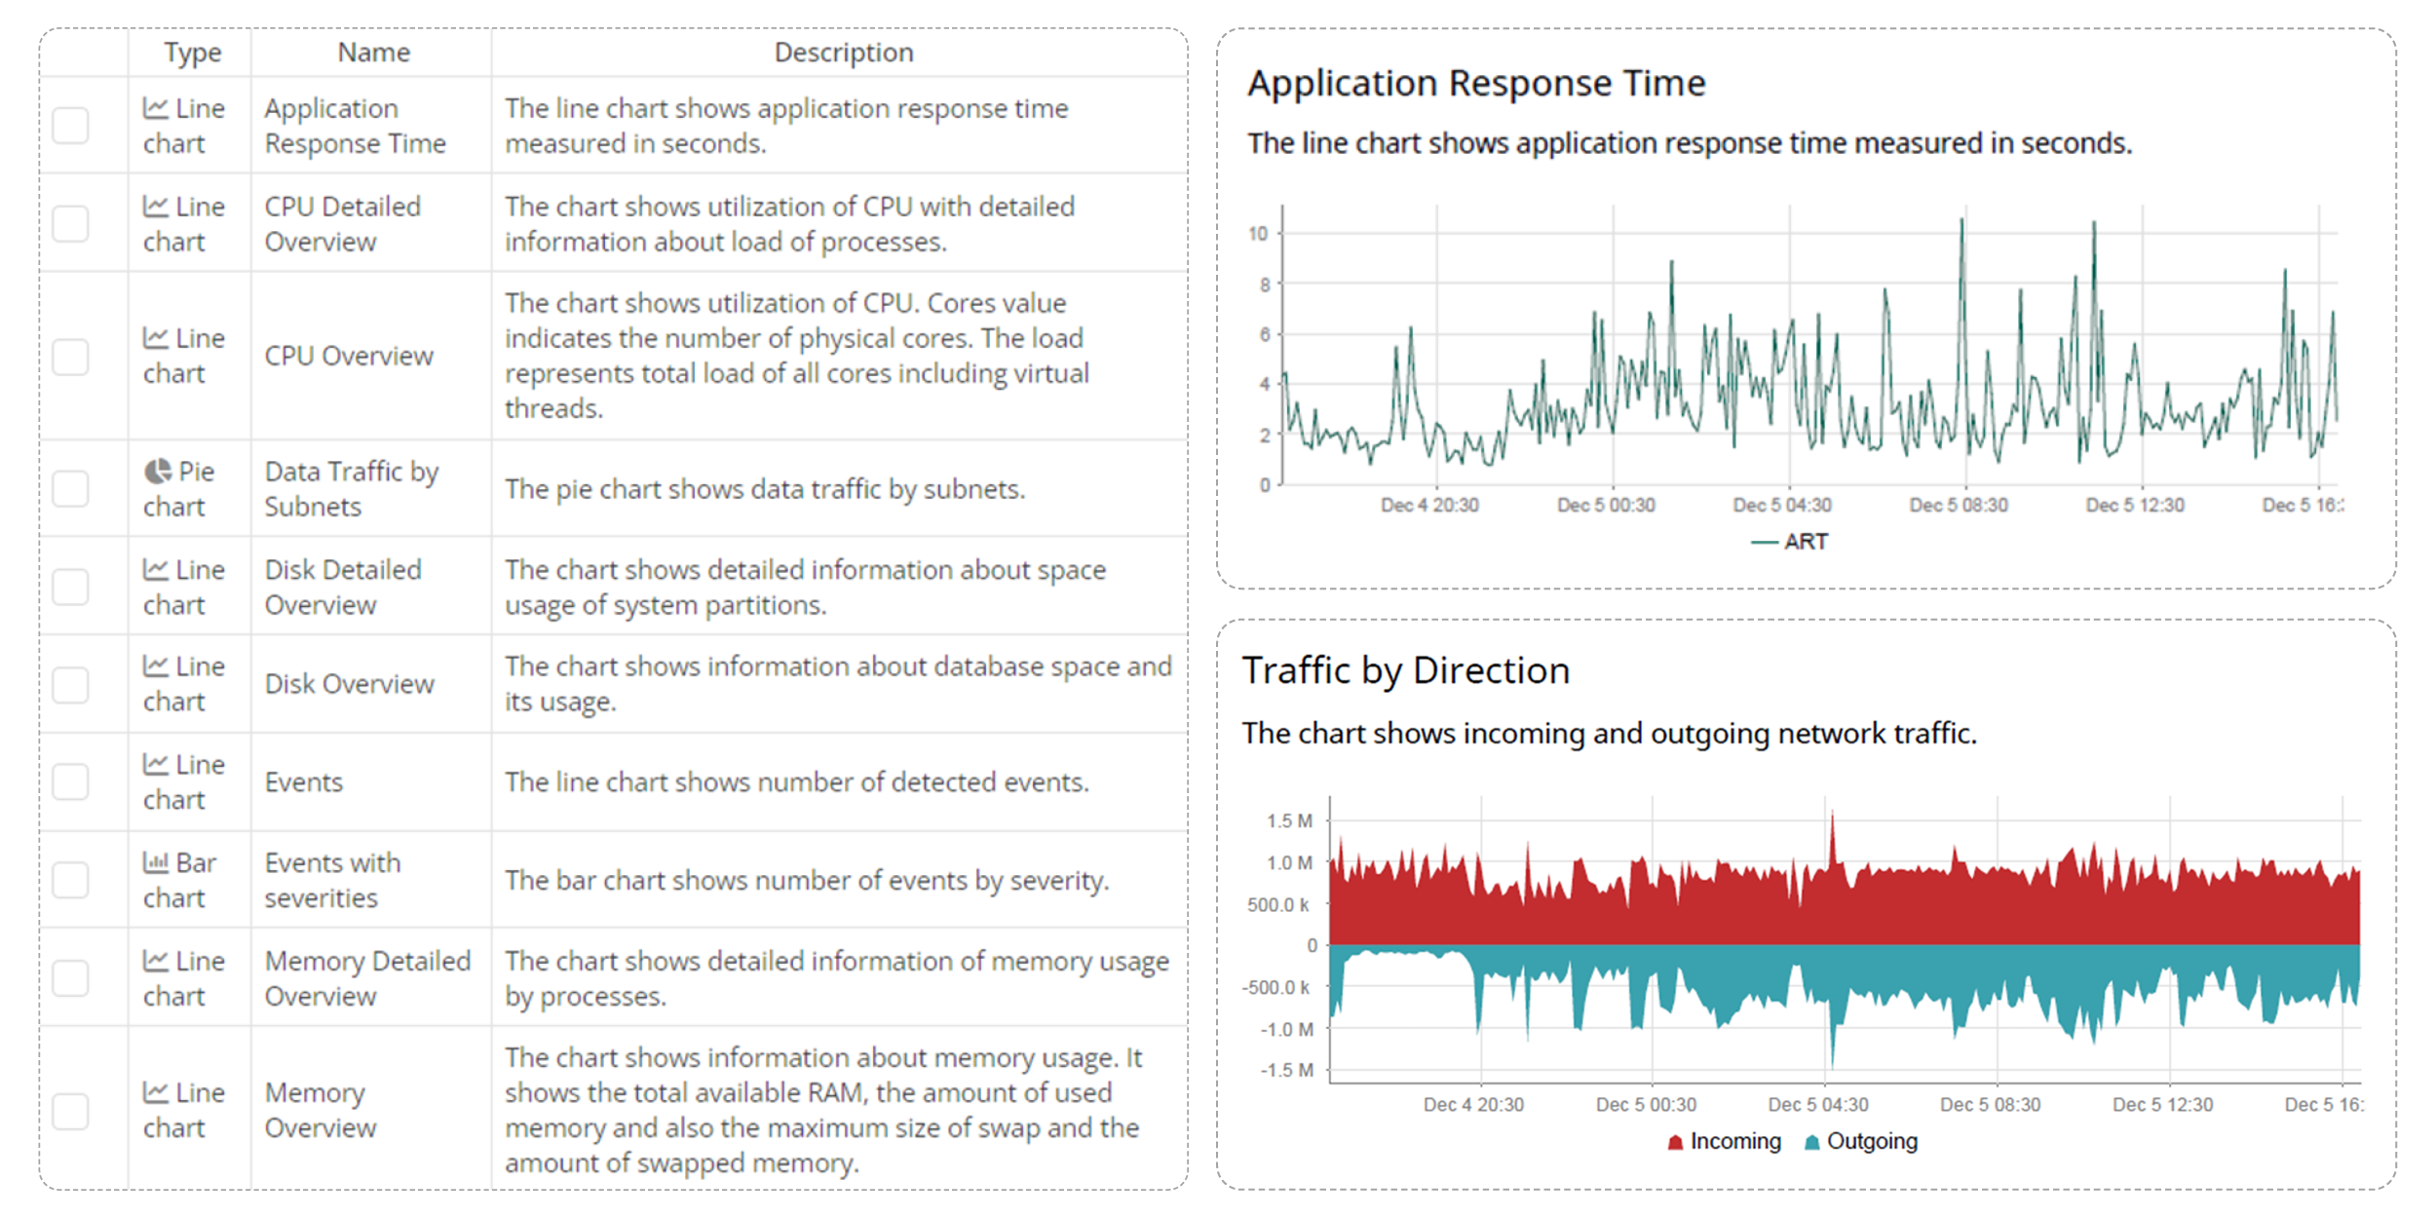Select the Events with severities checkbox
The width and height of the screenshot is (2436, 1218).
pos(71,880)
